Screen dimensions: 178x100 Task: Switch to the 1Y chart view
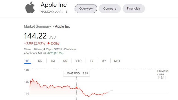91,61
